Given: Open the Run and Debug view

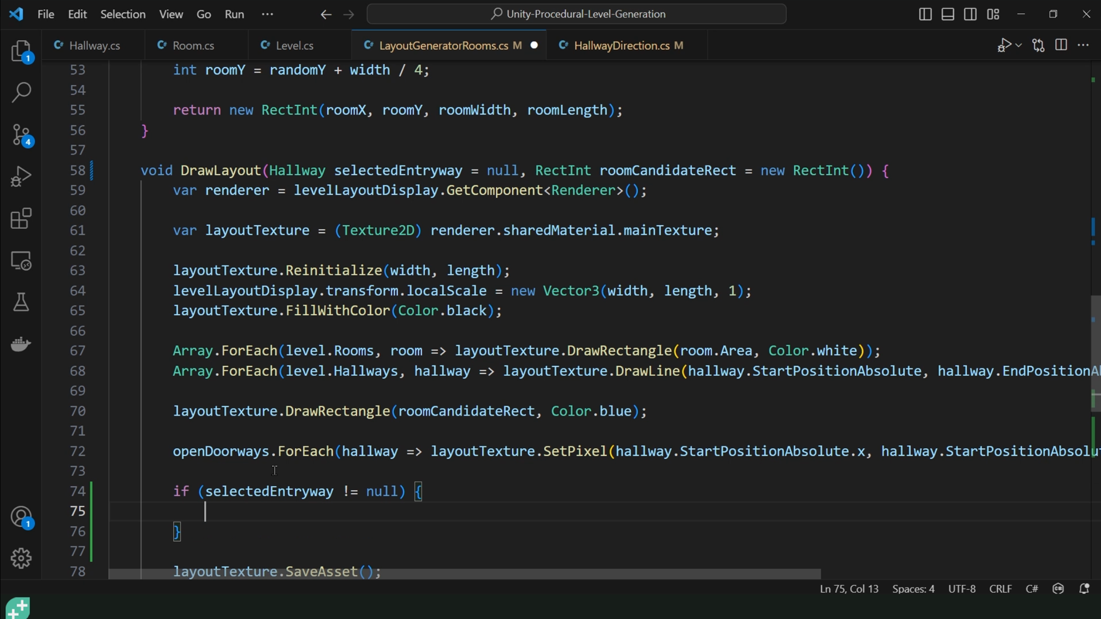Looking at the screenshot, I should (x=21, y=177).
